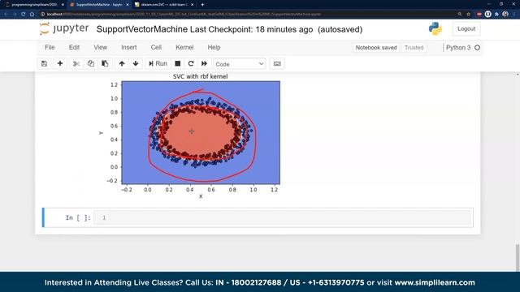The image size is (520, 292).
Task: Open the browser profile avatar
Action: (505, 15)
